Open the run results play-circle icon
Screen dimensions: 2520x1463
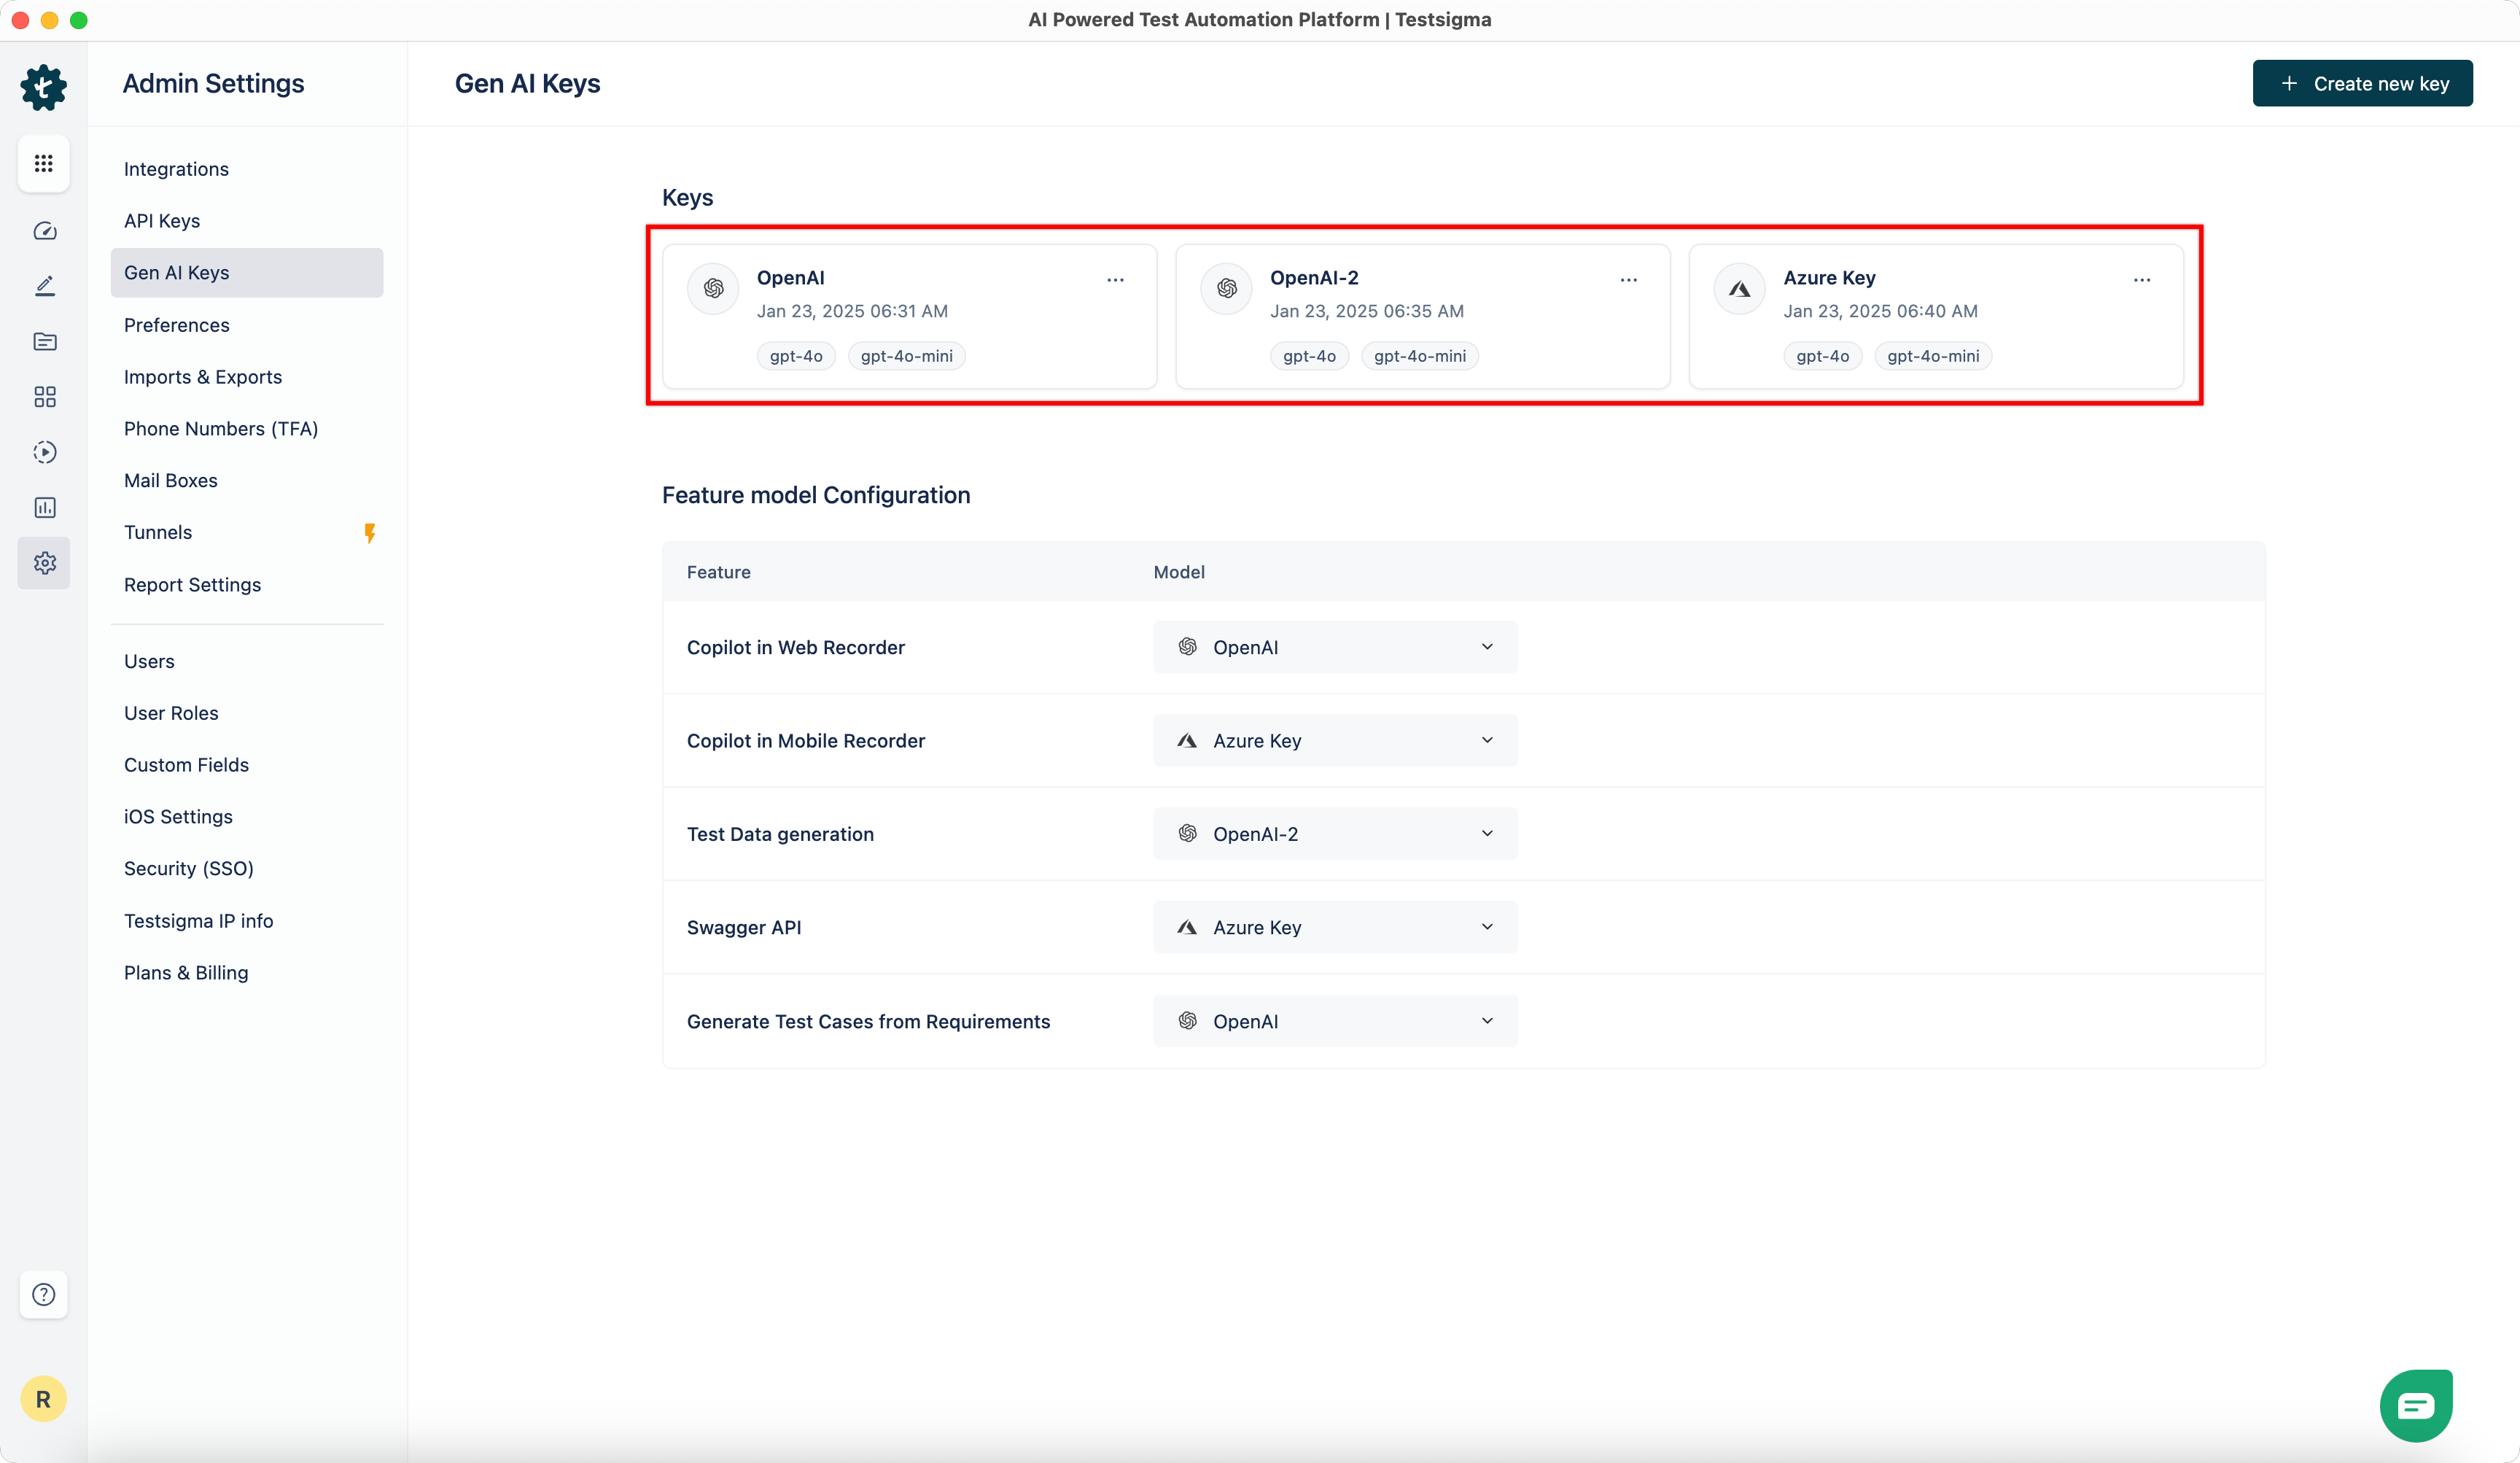[x=44, y=452]
